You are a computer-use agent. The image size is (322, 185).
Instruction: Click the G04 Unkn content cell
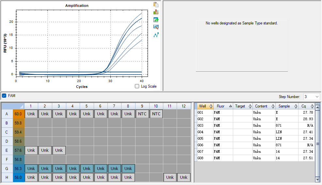(264, 132)
